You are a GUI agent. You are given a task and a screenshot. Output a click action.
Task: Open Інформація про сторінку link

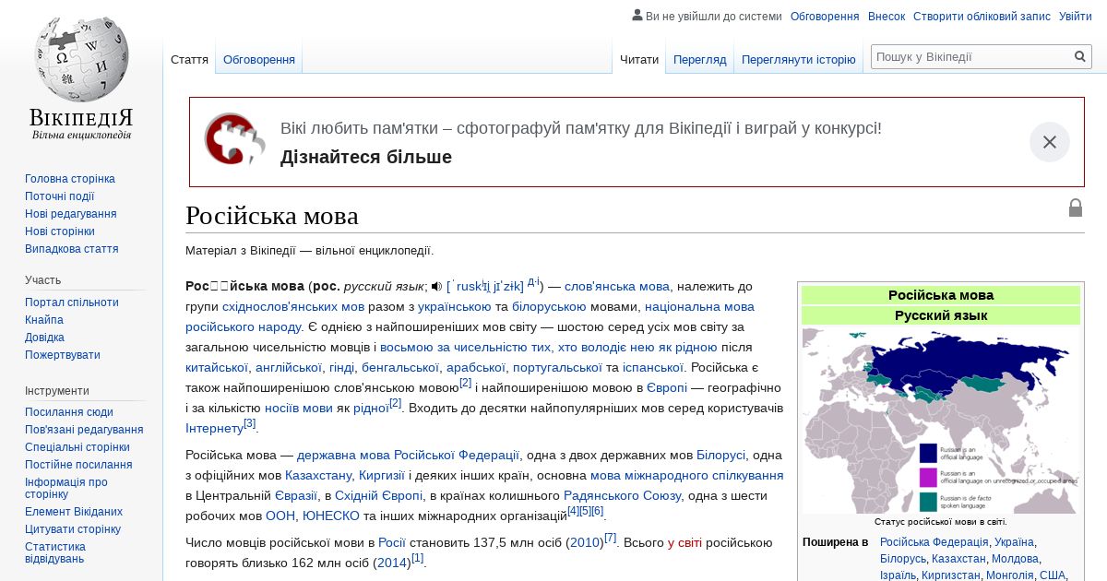(x=66, y=488)
